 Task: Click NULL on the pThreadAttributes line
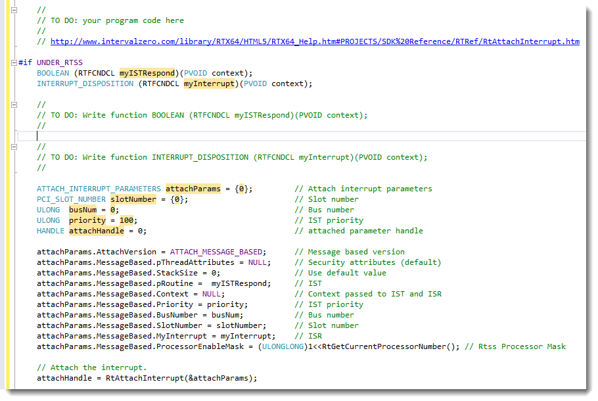(x=258, y=262)
